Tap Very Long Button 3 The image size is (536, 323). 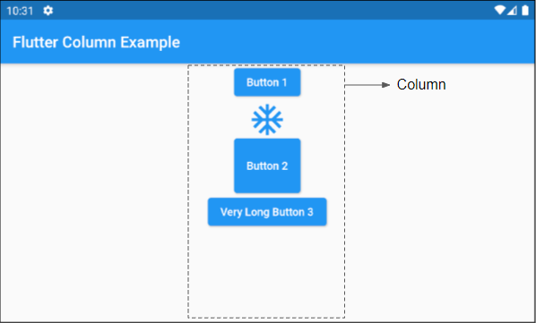267,212
